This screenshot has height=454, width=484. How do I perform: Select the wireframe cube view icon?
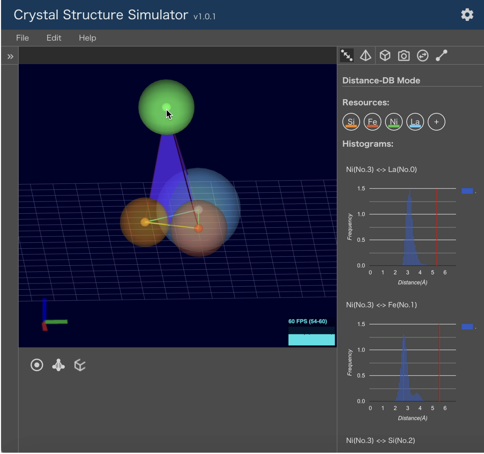(x=80, y=366)
